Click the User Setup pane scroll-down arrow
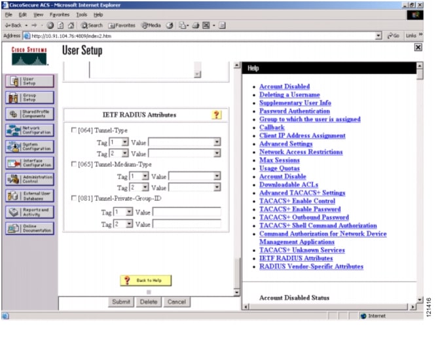440x341 pixels. point(236,293)
